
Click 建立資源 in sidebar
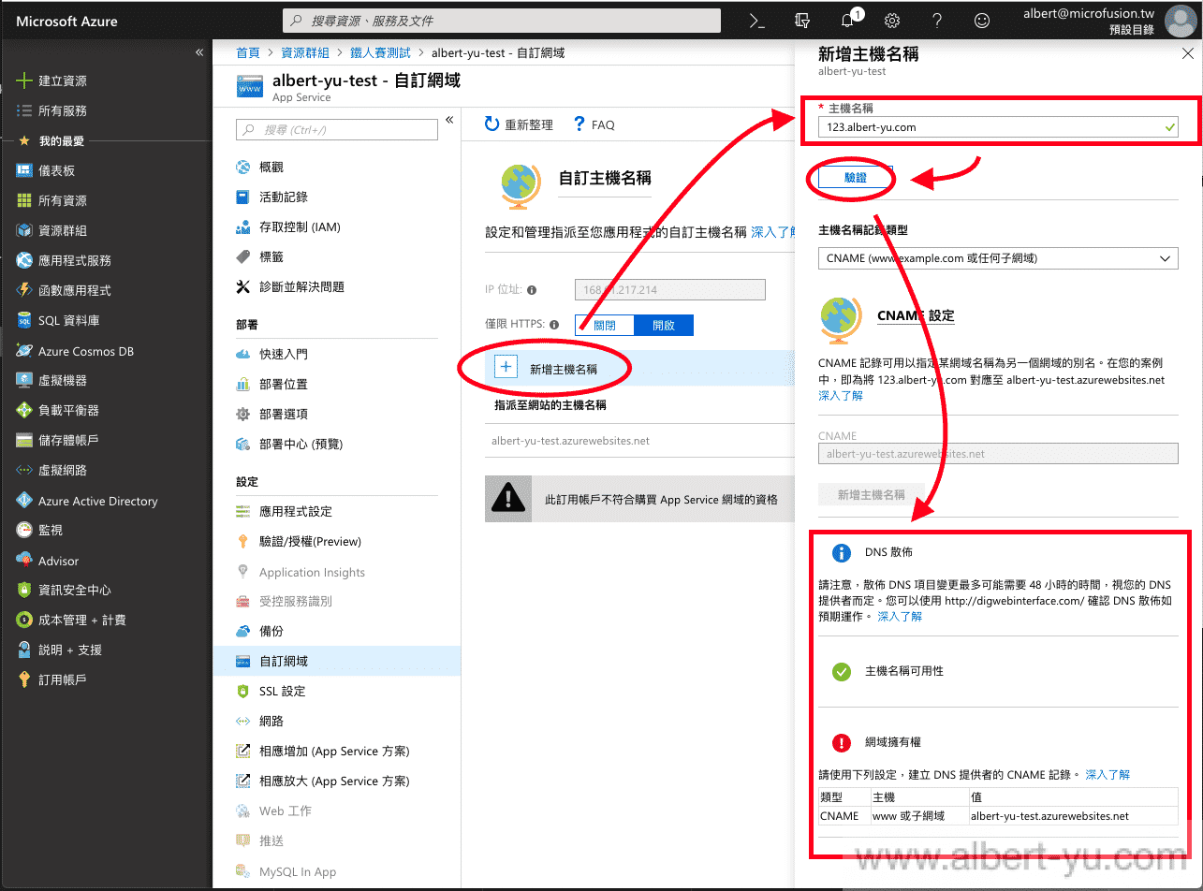pos(62,80)
